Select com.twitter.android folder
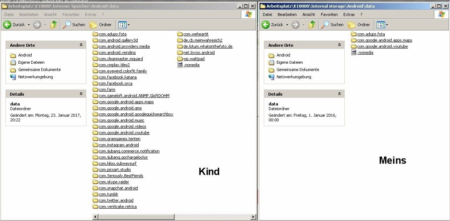The width and height of the screenshot is (450, 221). tap(113, 200)
